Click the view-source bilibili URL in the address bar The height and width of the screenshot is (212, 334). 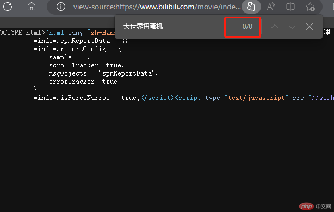[157, 7]
